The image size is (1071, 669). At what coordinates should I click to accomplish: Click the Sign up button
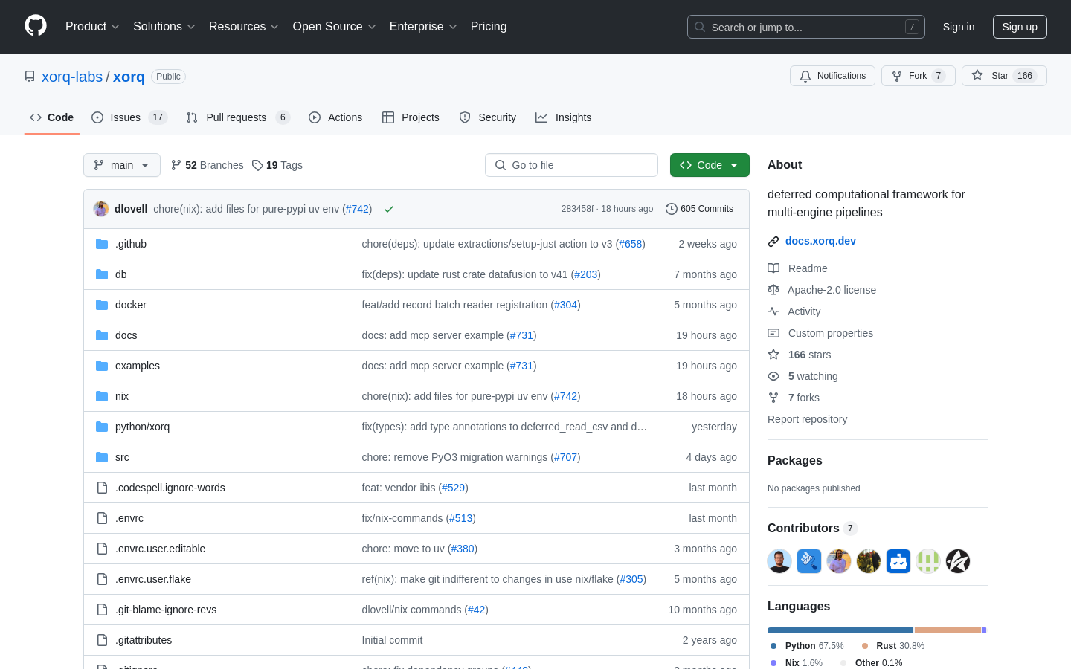[x=1020, y=27]
